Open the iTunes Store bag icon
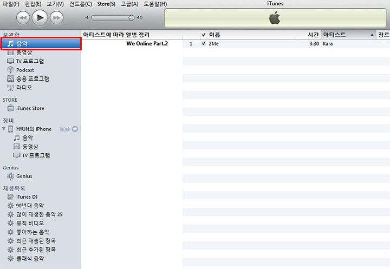 [x=10, y=108]
